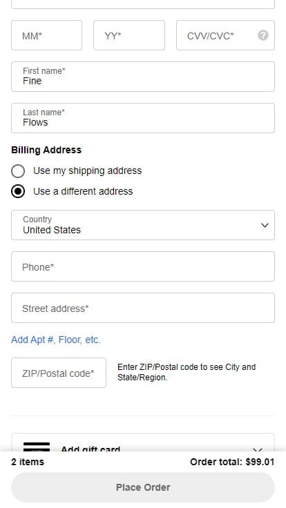The height and width of the screenshot is (508, 286).
Task: Click the CVV/CVC help question mark icon
Action: coord(263,35)
